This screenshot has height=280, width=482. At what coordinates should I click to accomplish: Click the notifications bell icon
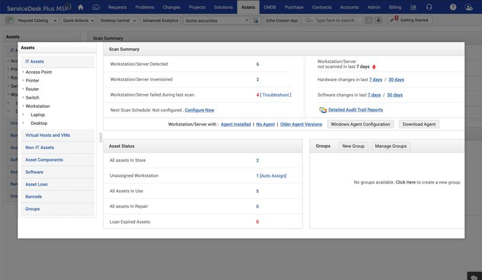point(378,20)
